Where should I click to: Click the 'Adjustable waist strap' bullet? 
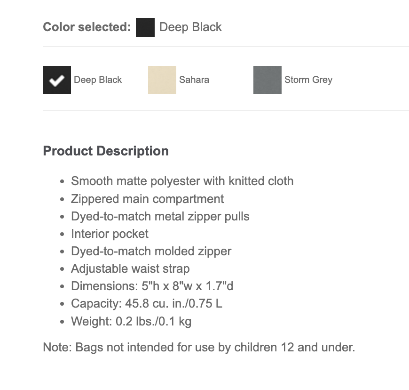pos(130,268)
